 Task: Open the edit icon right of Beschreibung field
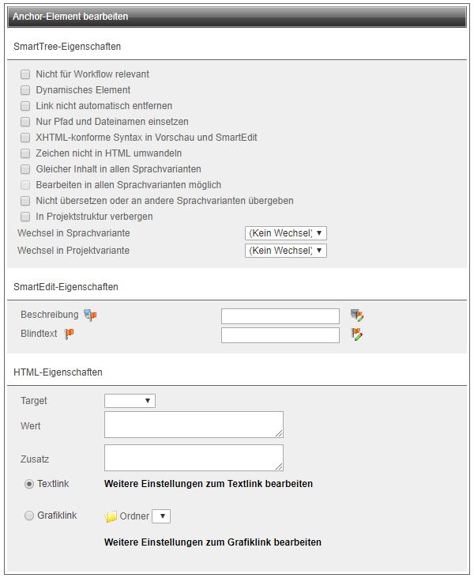357,315
